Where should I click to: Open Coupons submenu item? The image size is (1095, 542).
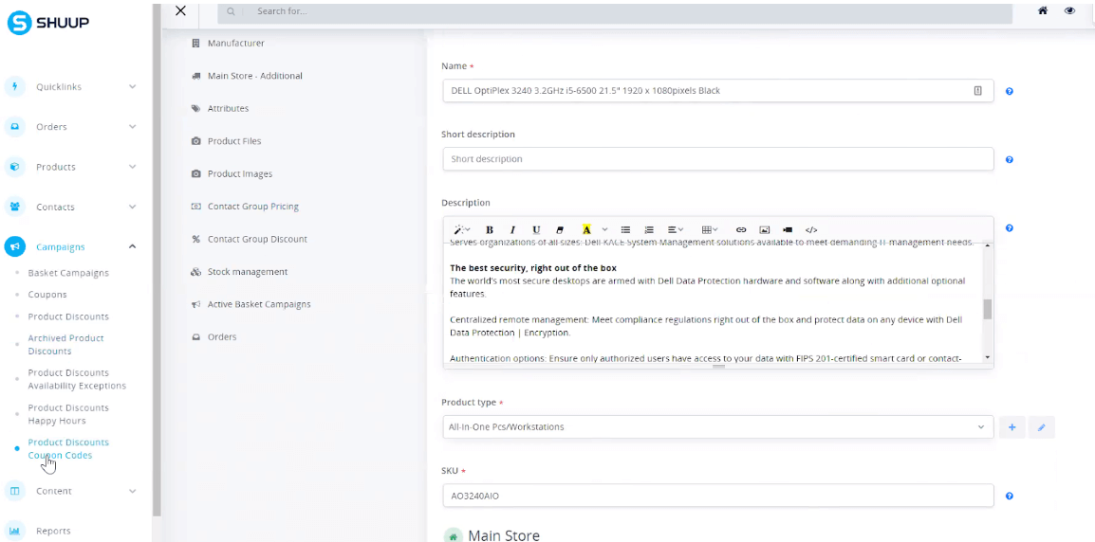(47, 295)
